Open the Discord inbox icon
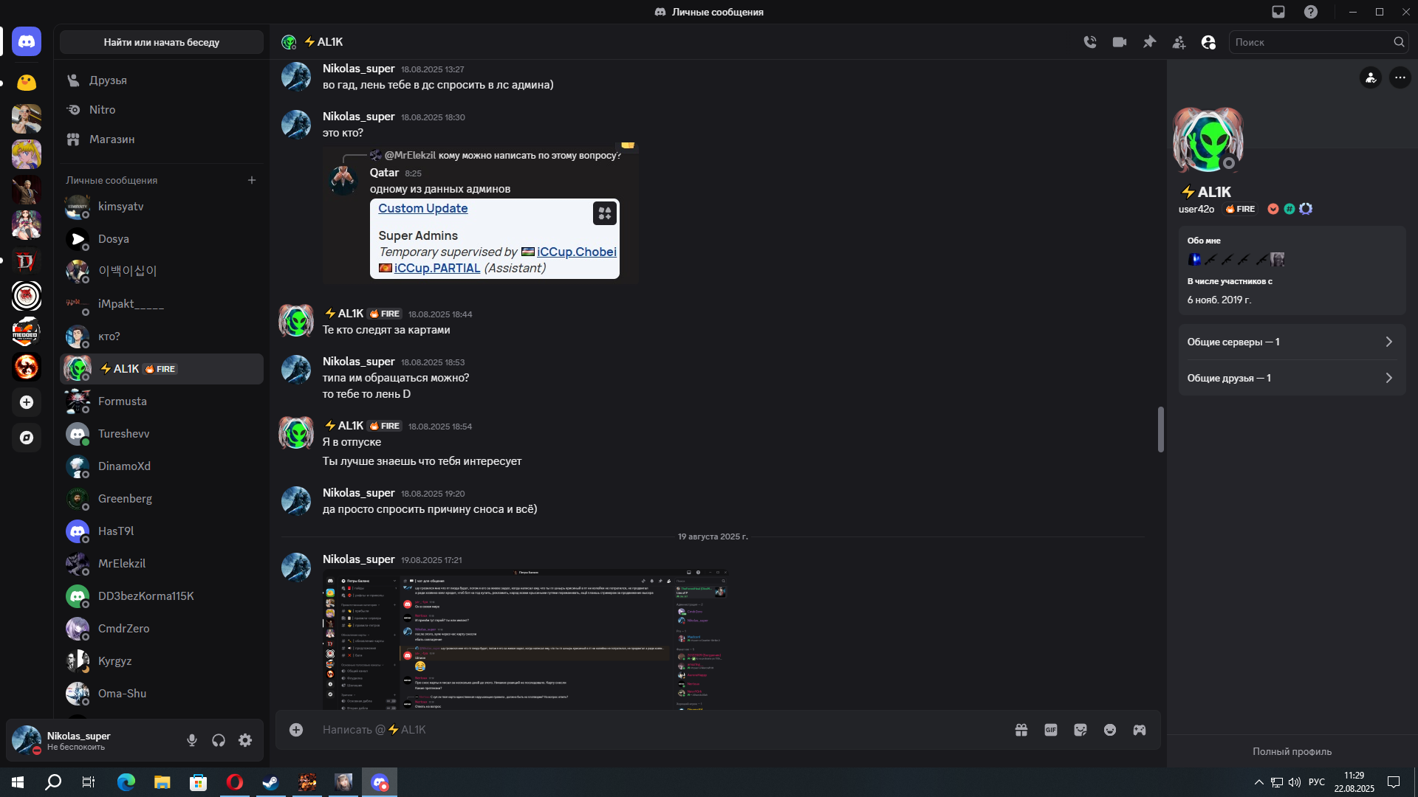 tap(1278, 12)
